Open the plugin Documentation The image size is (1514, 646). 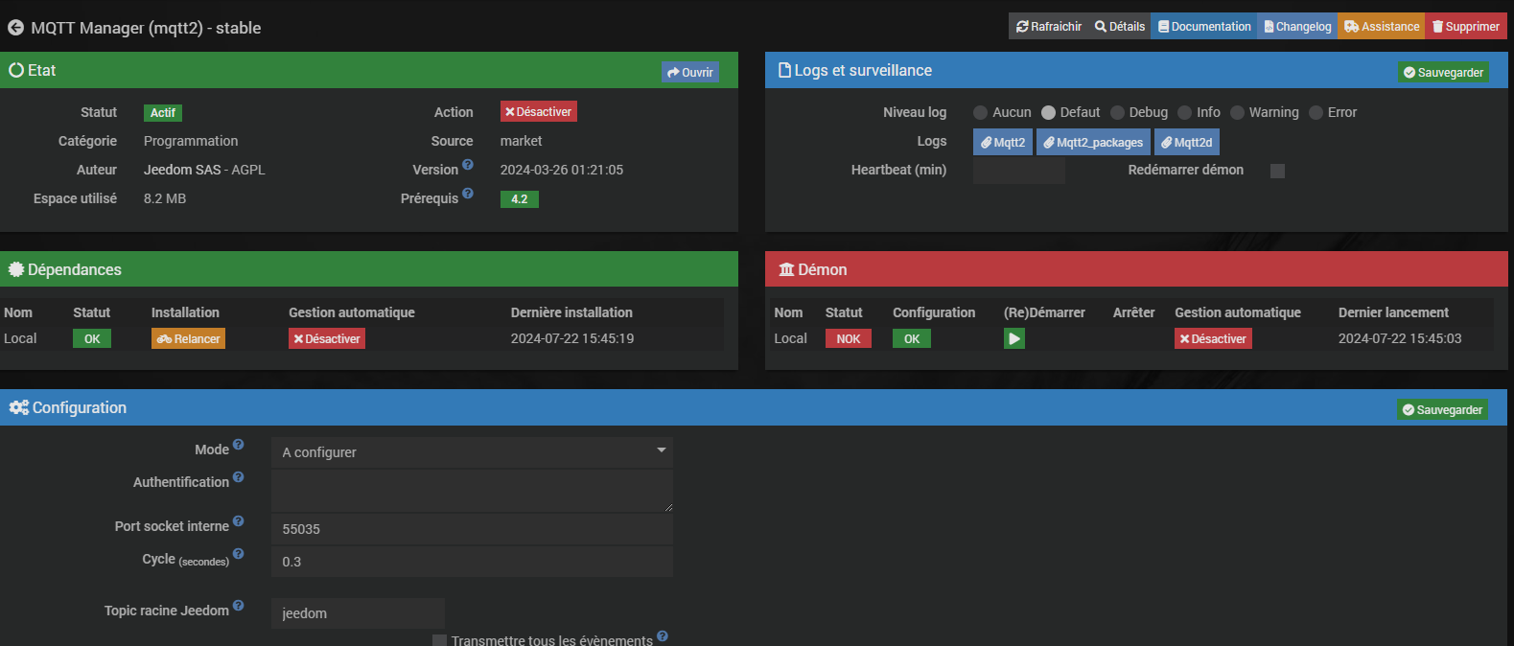point(1204,27)
